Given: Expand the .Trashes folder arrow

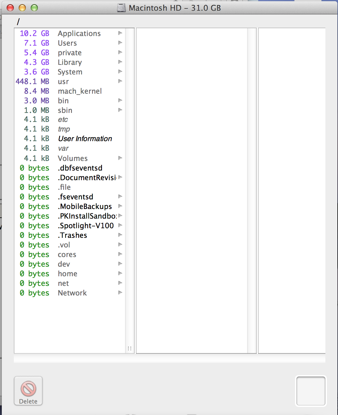Looking at the screenshot, I should click(x=120, y=235).
